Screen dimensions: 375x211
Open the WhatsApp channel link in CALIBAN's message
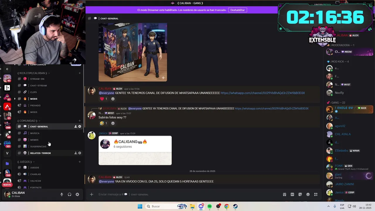pyautogui.click(x=262, y=93)
